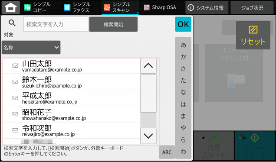276x162 pixels.
Task: Click the list scroll-up chevron
Action: [x=148, y=66]
